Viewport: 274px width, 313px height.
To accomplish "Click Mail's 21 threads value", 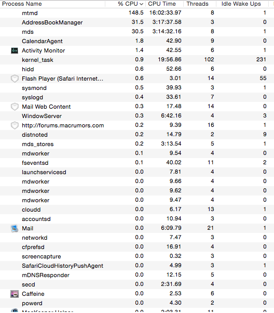I will [x=211, y=228].
